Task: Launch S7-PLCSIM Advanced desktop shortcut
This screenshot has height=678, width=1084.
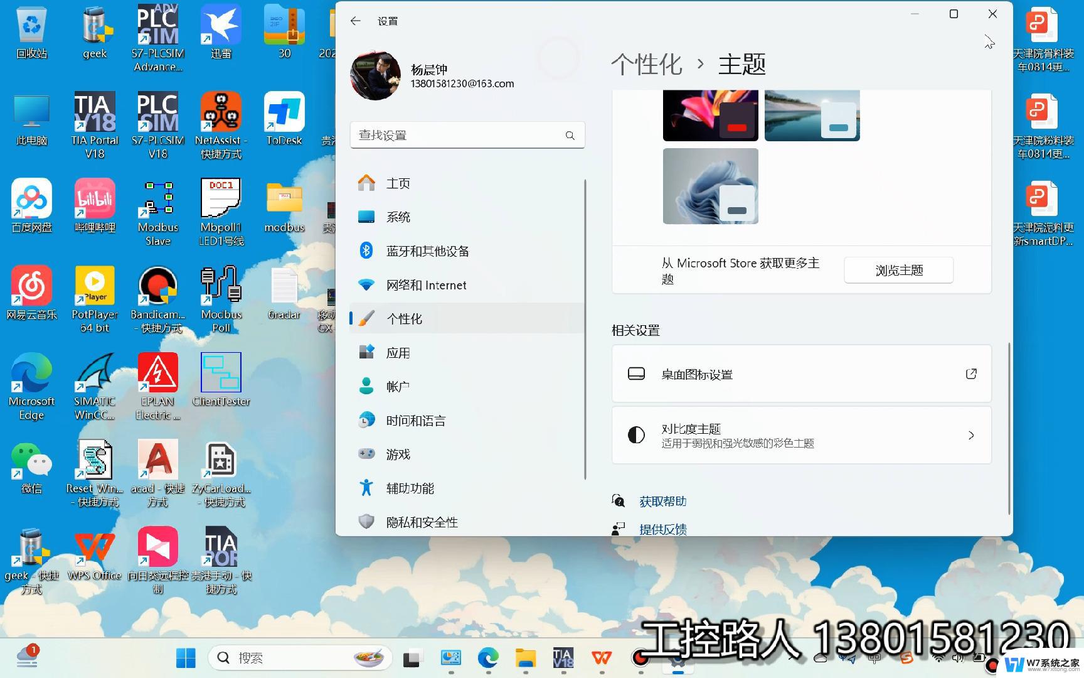Action: coord(157,38)
